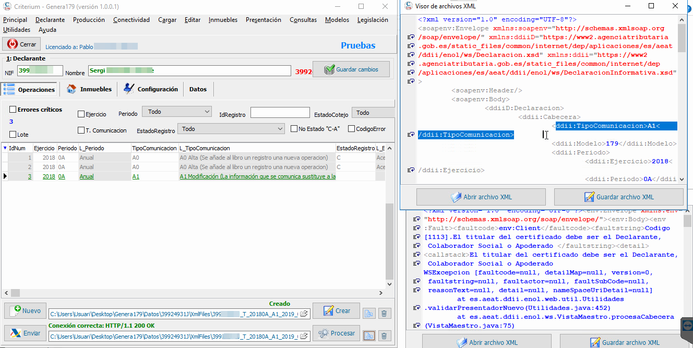
Task: Toggle the CodigoError checkbox
Action: pyautogui.click(x=352, y=129)
